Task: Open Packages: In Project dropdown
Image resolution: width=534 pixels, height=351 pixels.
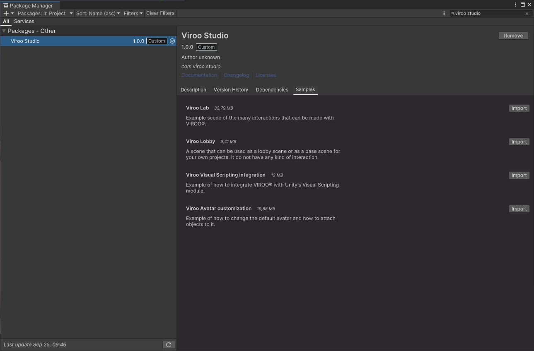Action: click(x=45, y=13)
